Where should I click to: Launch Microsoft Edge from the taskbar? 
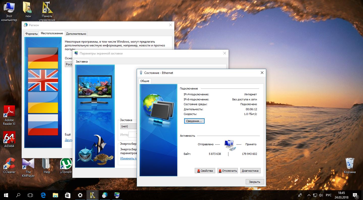(43, 195)
